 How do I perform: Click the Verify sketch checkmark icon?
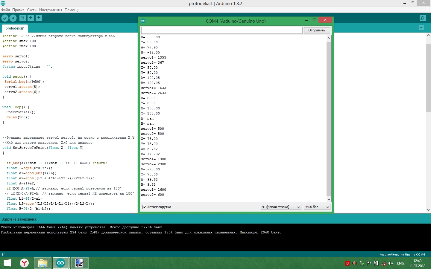click(x=5, y=18)
